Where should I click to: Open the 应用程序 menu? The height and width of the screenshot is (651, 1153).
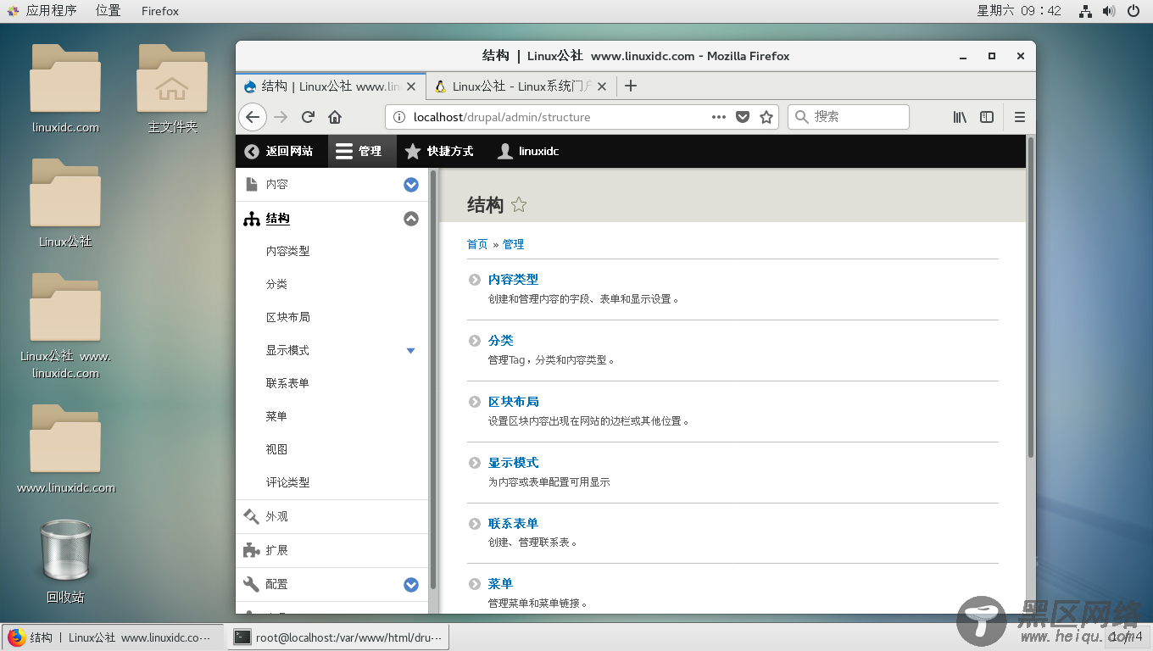(x=42, y=11)
